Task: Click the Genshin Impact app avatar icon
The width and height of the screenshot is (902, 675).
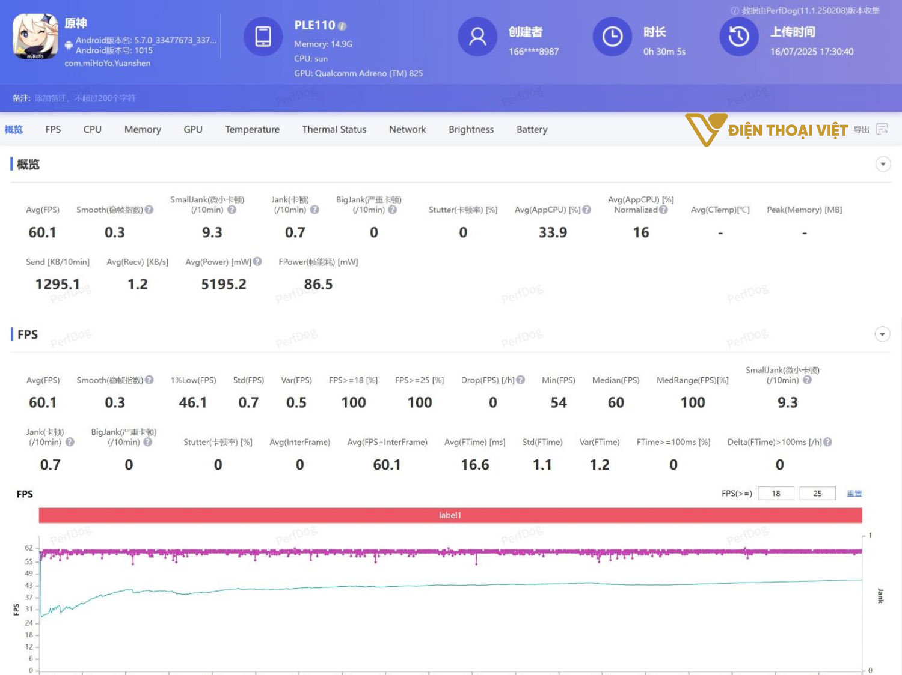Action: (35, 37)
